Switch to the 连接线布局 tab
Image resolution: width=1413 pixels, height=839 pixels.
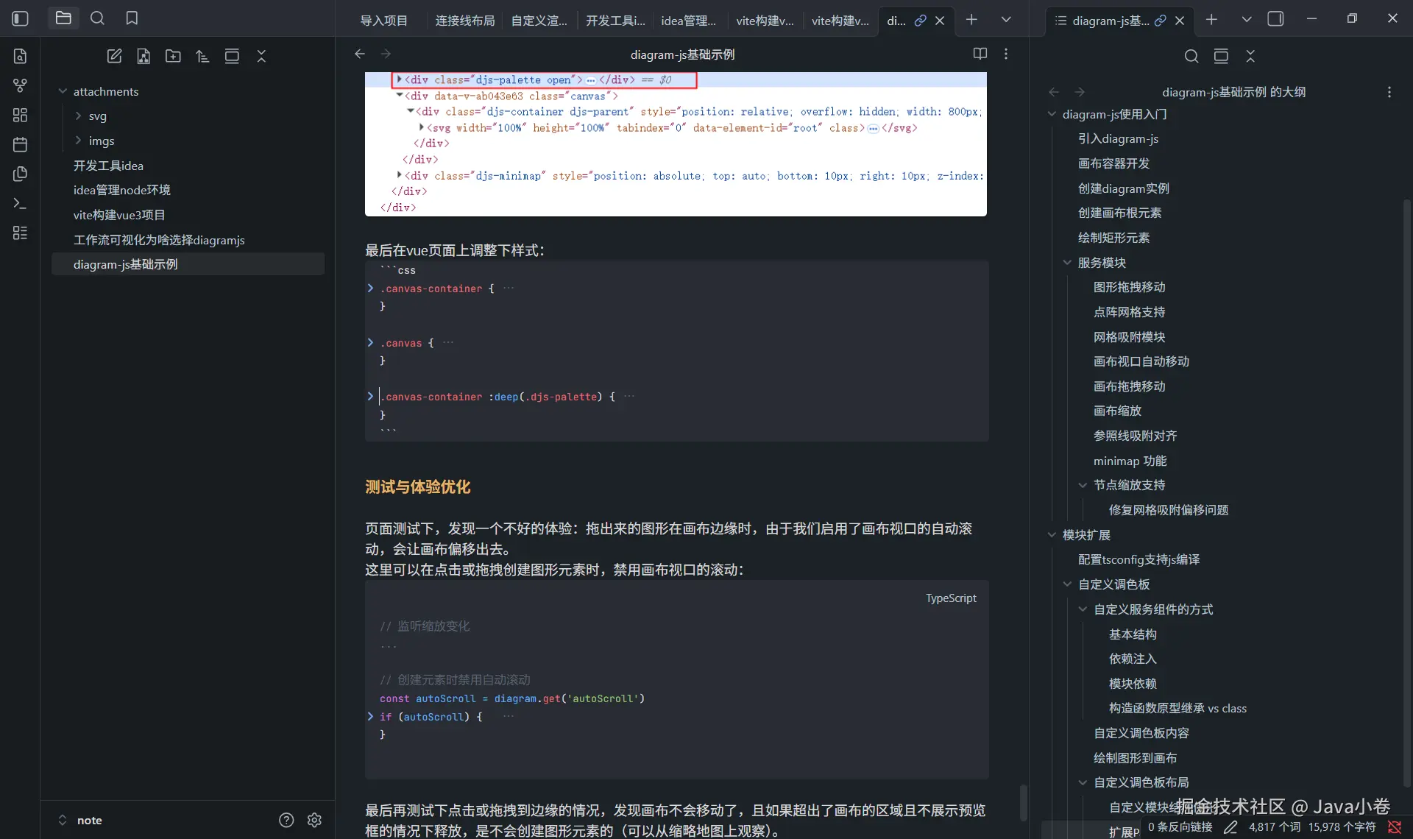(x=464, y=21)
